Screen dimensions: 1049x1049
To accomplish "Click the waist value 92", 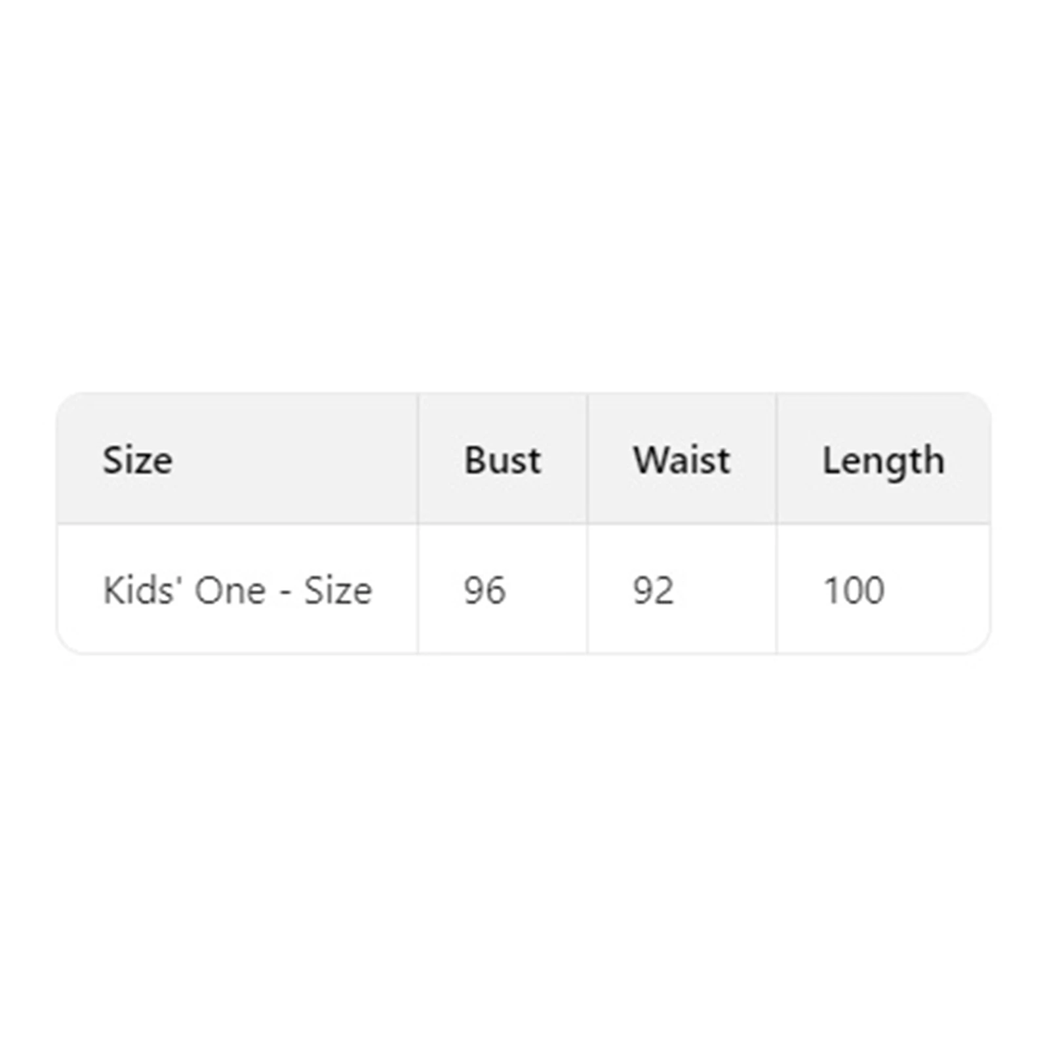I will [653, 590].
